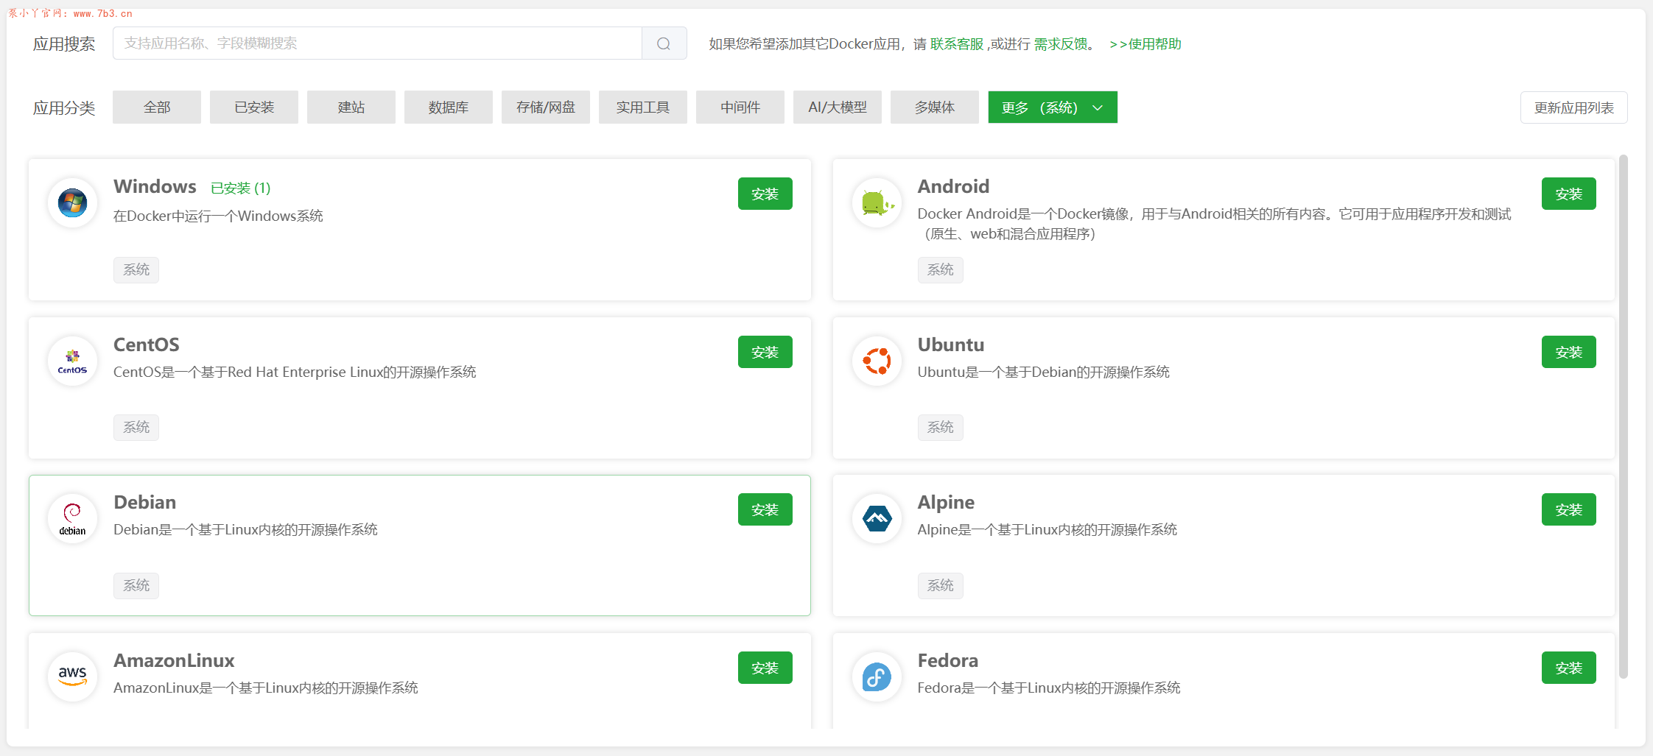Image resolution: width=1653 pixels, height=756 pixels.
Task: Open the 需求反馈 link
Action: [1061, 44]
